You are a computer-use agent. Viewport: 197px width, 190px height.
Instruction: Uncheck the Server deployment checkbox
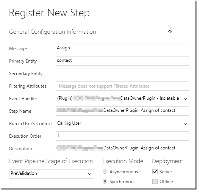[x=155, y=172]
